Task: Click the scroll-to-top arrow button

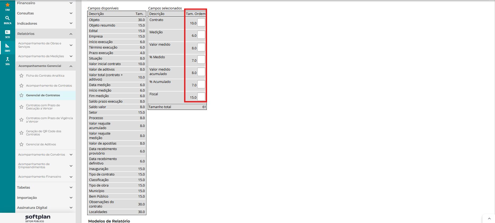Action: pos(489,219)
